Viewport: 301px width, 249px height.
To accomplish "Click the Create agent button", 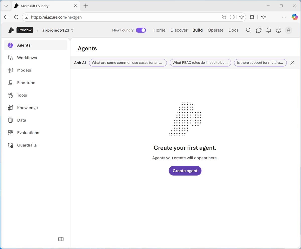I will (x=185, y=171).
